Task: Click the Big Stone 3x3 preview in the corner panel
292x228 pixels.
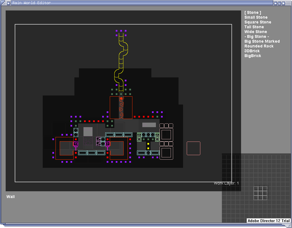Action: click(261, 193)
